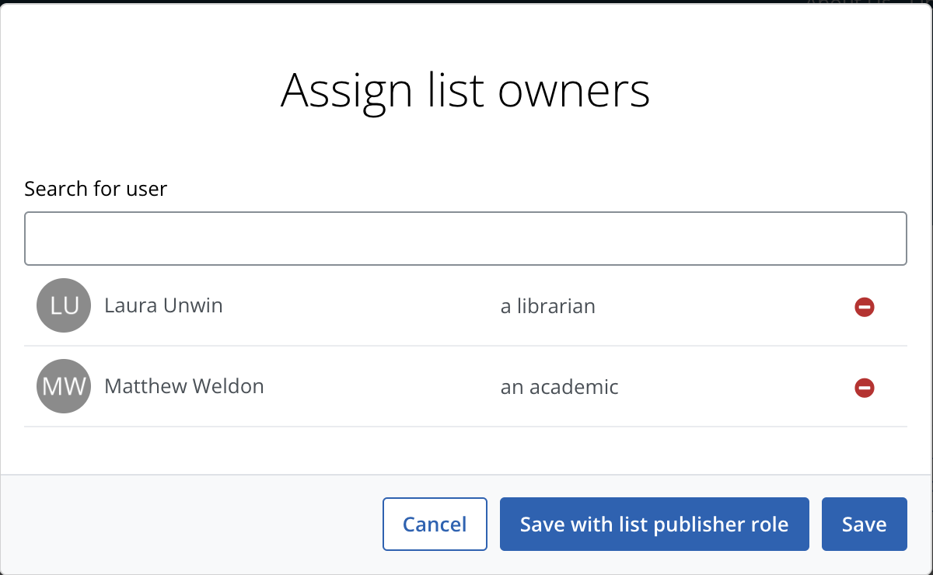Screen dimensions: 933x575
Task: Click the red minus beside 'an academic'
Action: coord(865,387)
